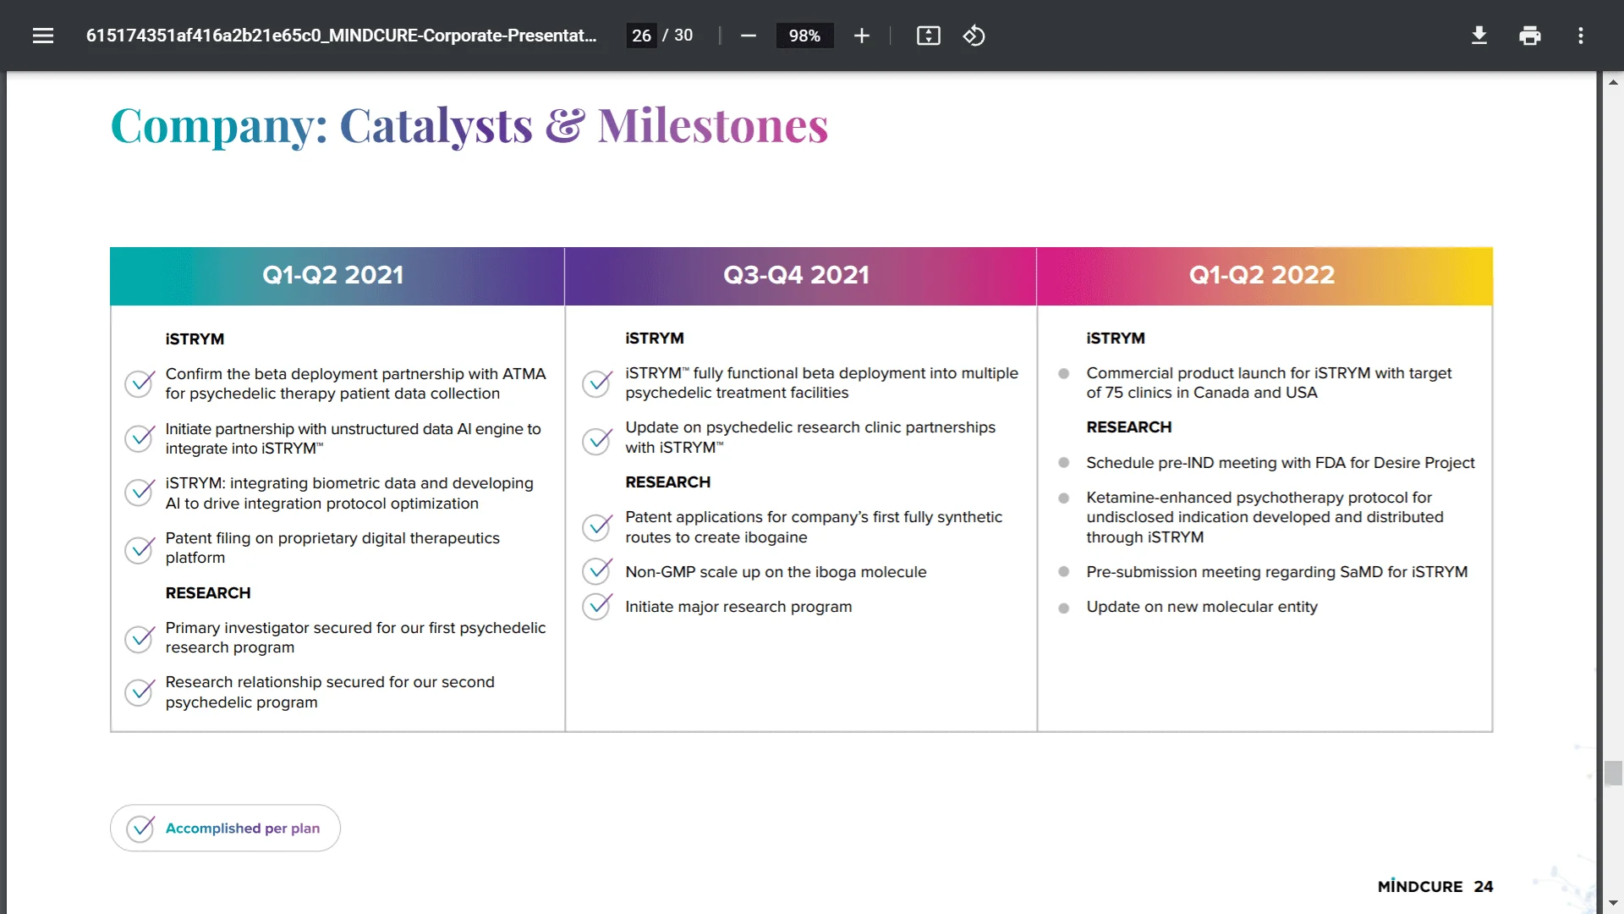Image resolution: width=1624 pixels, height=914 pixels.
Task: Click text 'Schedule pre-IND meeting with FDA'
Action: pyautogui.click(x=1215, y=463)
